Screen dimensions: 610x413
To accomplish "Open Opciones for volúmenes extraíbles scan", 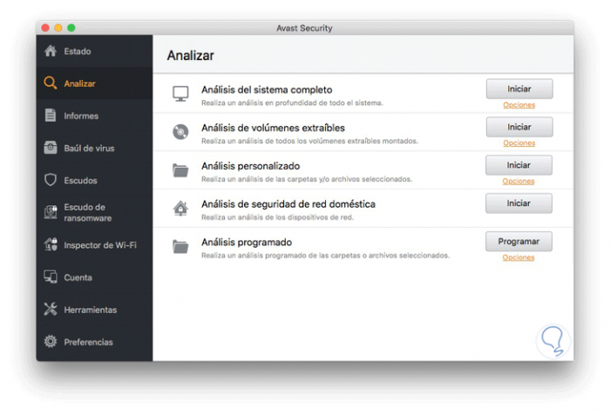I will tap(519, 143).
